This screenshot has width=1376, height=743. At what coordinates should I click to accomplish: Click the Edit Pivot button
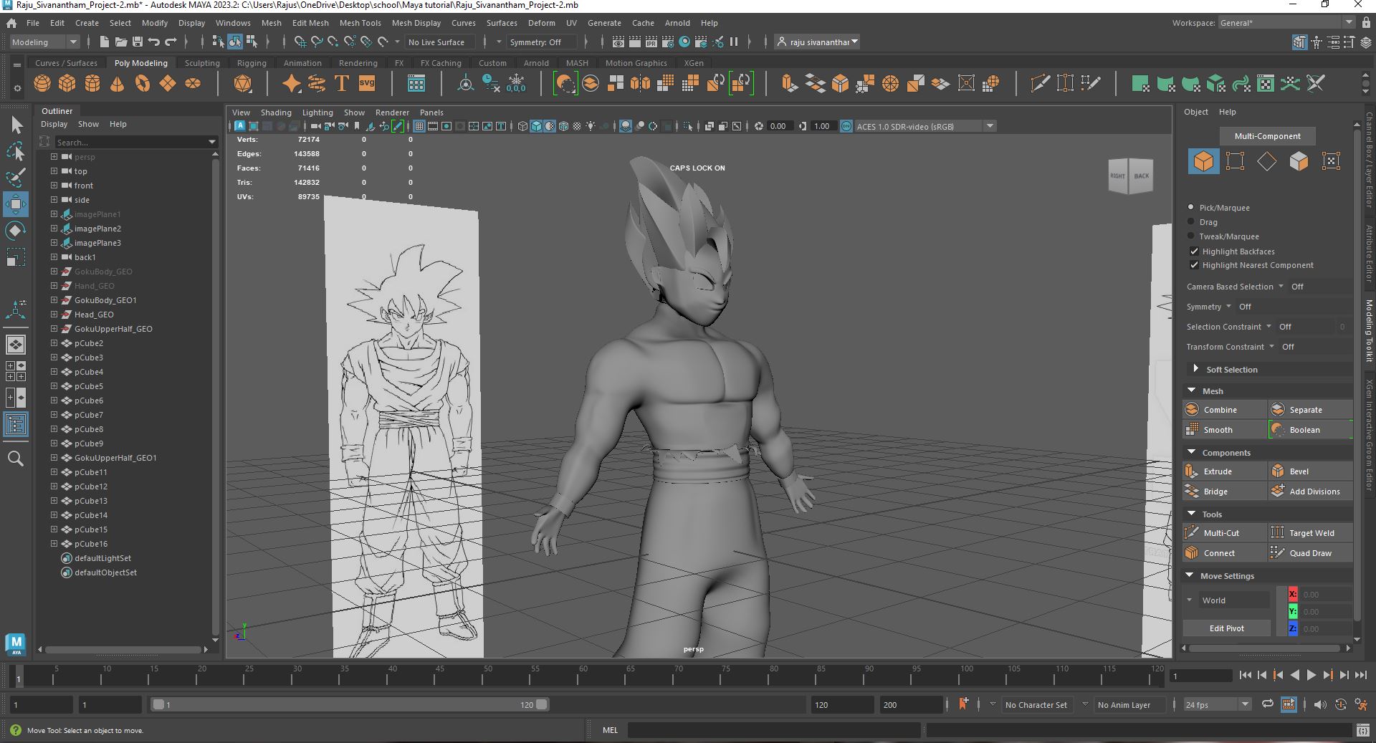click(1227, 628)
